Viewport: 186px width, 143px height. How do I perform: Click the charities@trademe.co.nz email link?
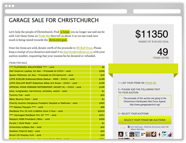[78, 52]
